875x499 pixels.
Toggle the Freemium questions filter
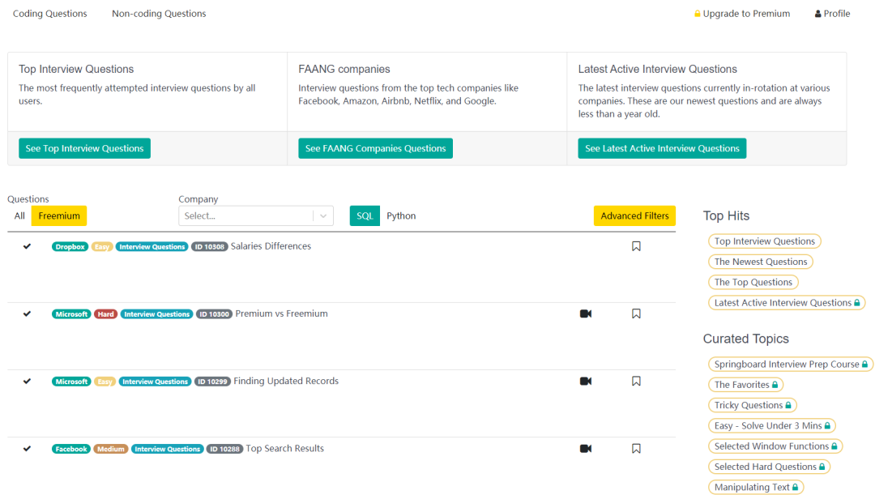[x=59, y=215]
